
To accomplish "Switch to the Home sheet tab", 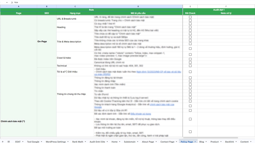I will (114, 142).
